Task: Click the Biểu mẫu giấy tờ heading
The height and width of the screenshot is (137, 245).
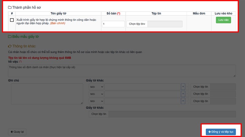Action: pos(25,37)
